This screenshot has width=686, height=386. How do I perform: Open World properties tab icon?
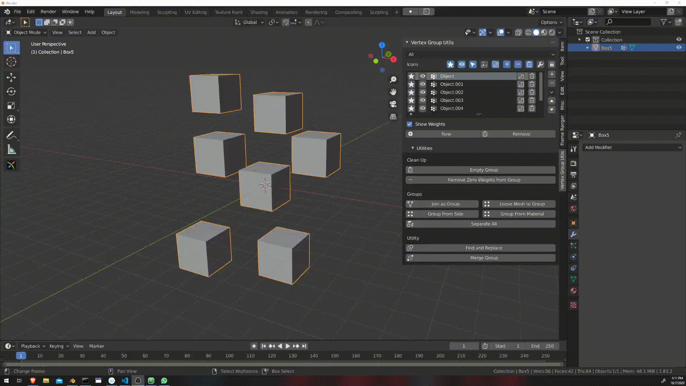(573, 208)
